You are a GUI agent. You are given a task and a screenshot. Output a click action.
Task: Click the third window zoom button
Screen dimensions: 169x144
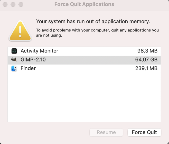pos(21,5)
